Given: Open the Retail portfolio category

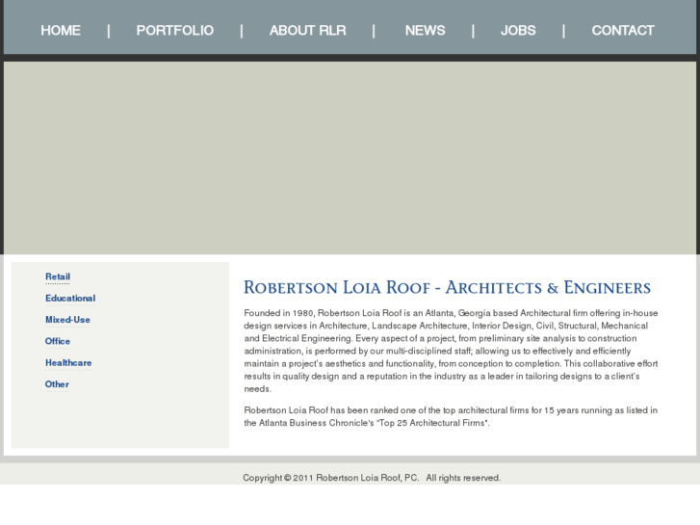Looking at the screenshot, I should click(58, 276).
